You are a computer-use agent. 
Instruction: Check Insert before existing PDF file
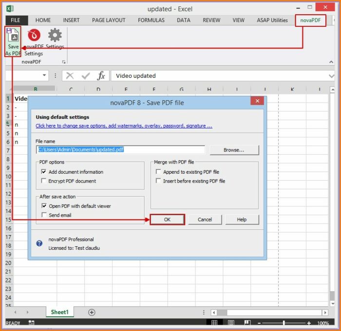(158, 181)
